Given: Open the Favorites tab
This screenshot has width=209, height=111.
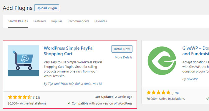Looking at the screenshot, I should pyautogui.click(x=101, y=21).
